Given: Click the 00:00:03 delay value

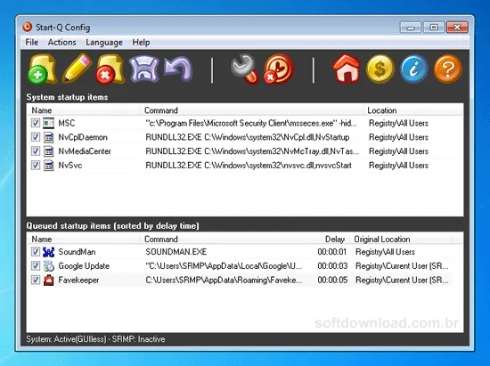Looking at the screenshot, I should point(332,265).
